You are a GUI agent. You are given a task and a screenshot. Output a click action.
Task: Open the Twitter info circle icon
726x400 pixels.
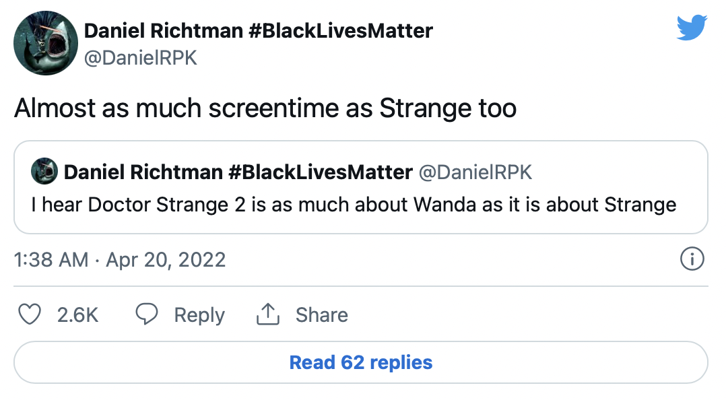click(x=692, y=259)
